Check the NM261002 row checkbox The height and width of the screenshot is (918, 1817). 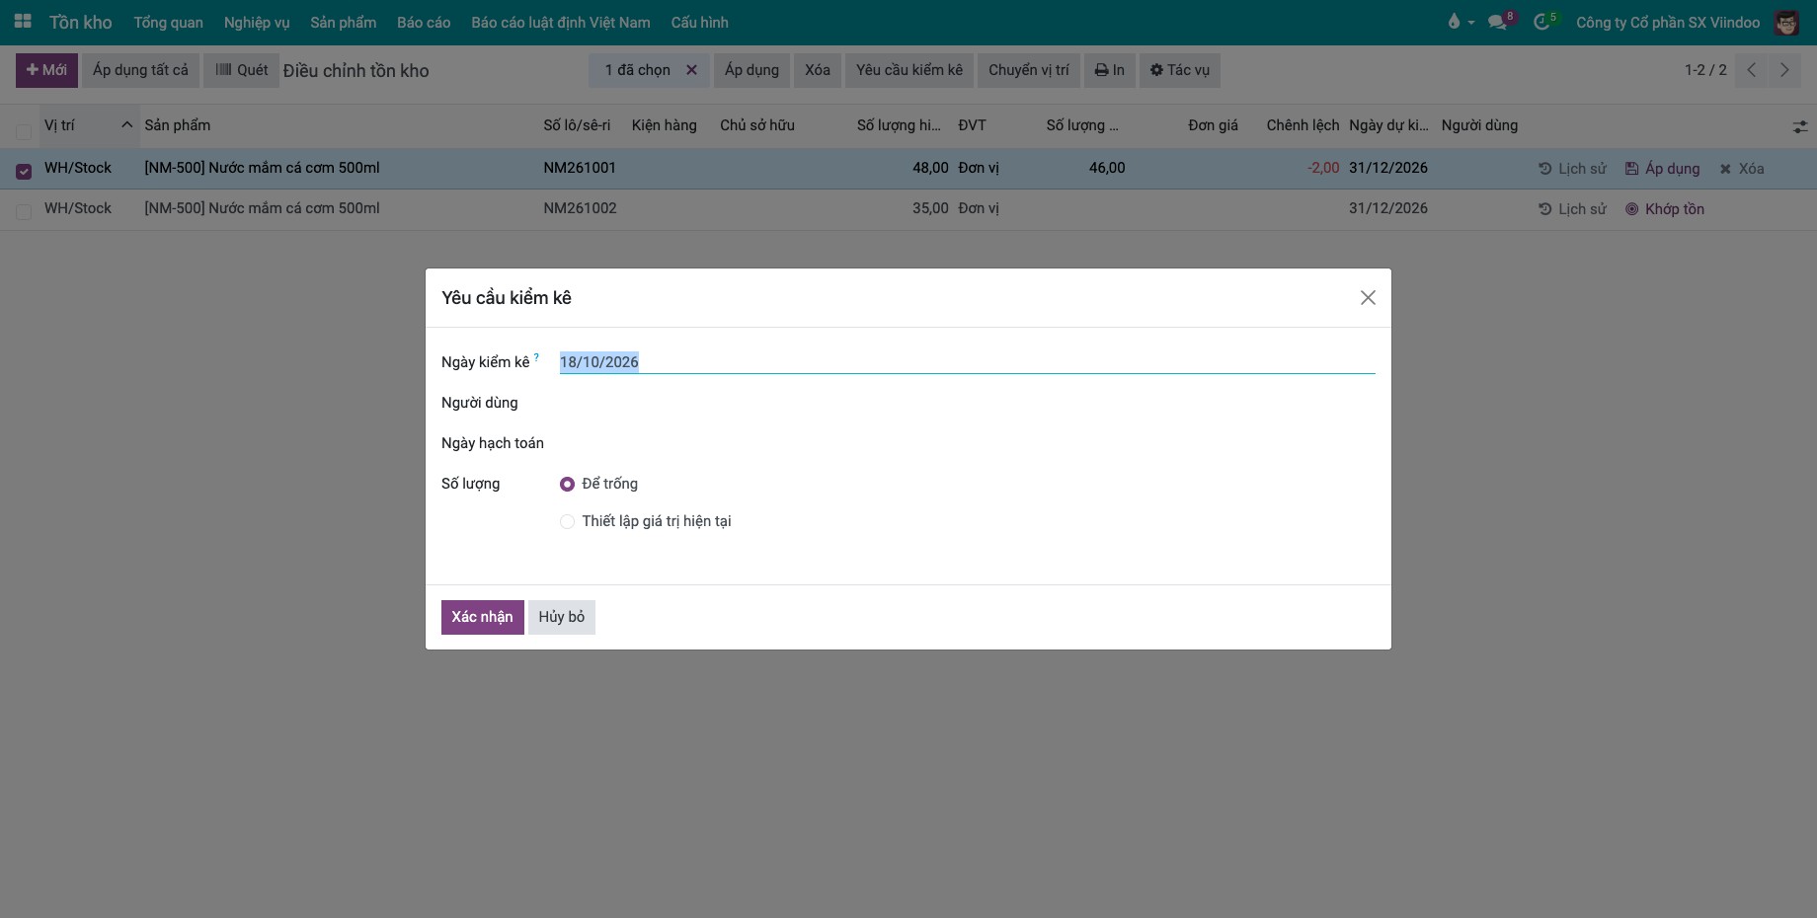point(24,211)
